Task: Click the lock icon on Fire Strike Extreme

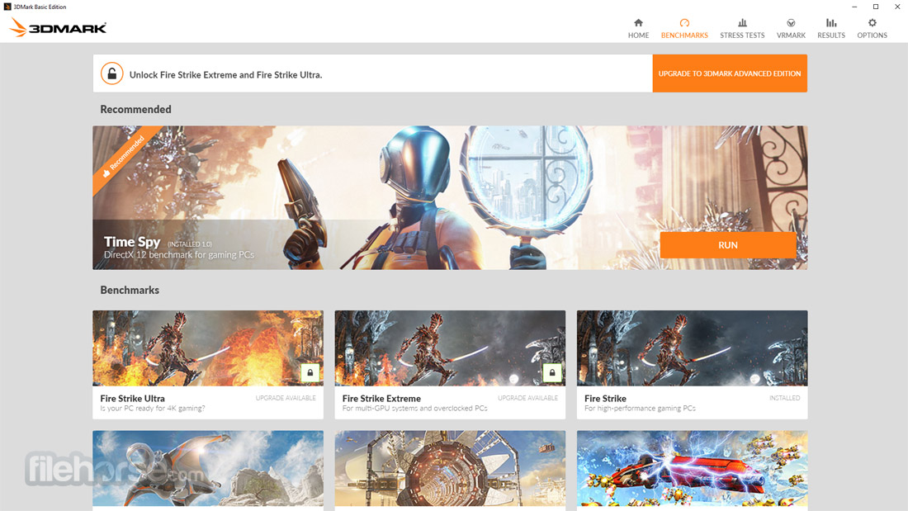Action: click(552, 372)
